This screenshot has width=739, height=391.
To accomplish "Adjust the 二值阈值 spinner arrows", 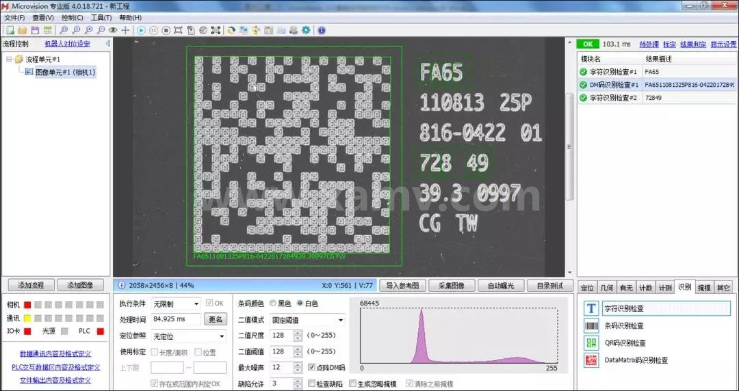I will click(298, 352).
